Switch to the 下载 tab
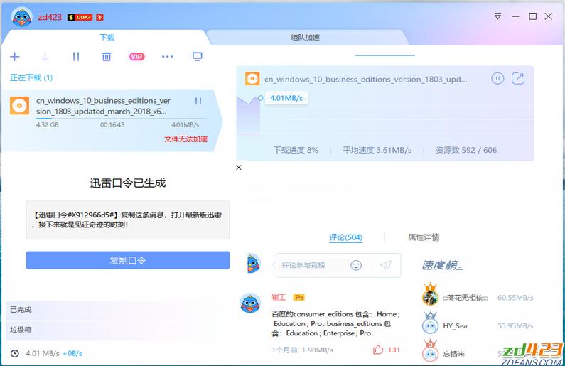Screen dimensions: 565x366 point(107,38)
